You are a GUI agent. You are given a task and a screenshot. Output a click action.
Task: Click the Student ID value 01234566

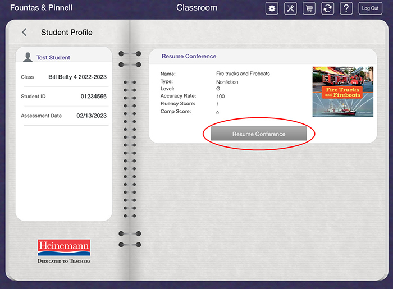point(93,97)
